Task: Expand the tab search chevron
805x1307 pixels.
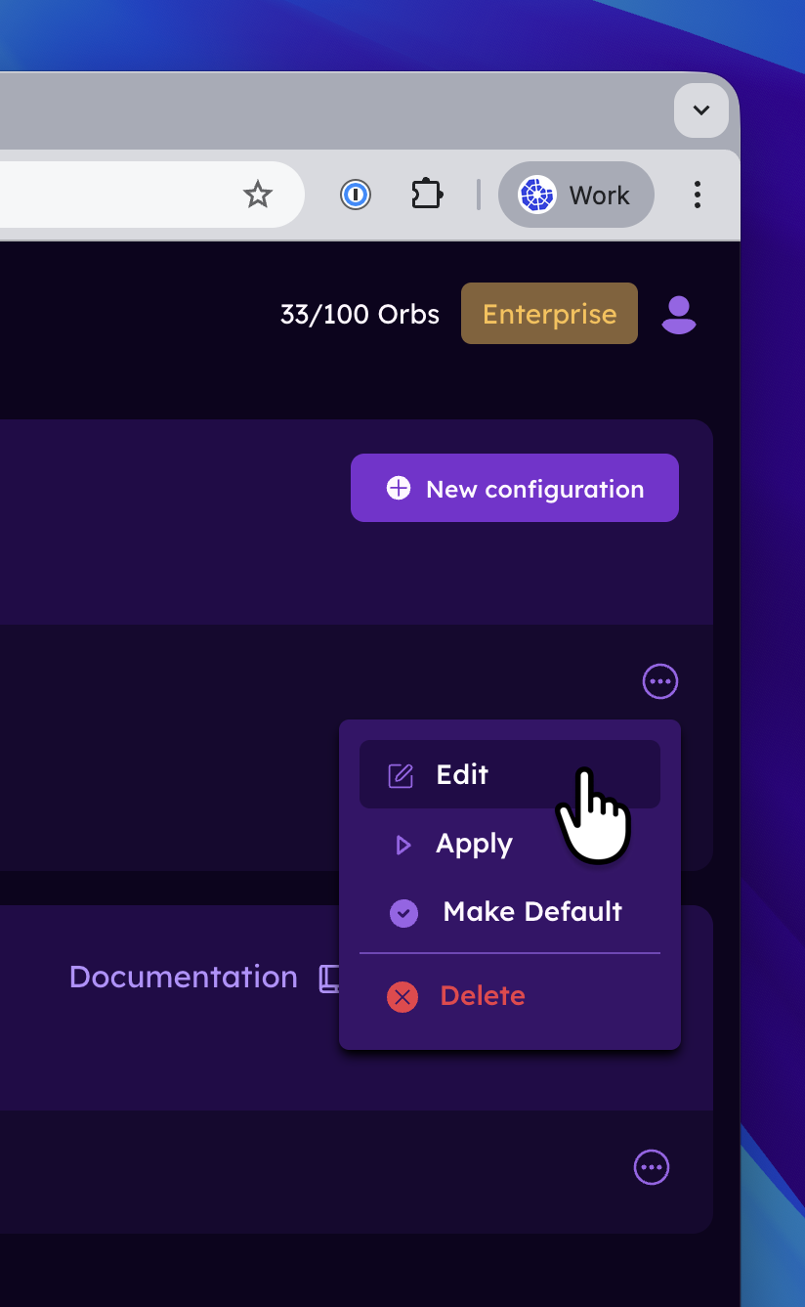Action: point(700,110)
